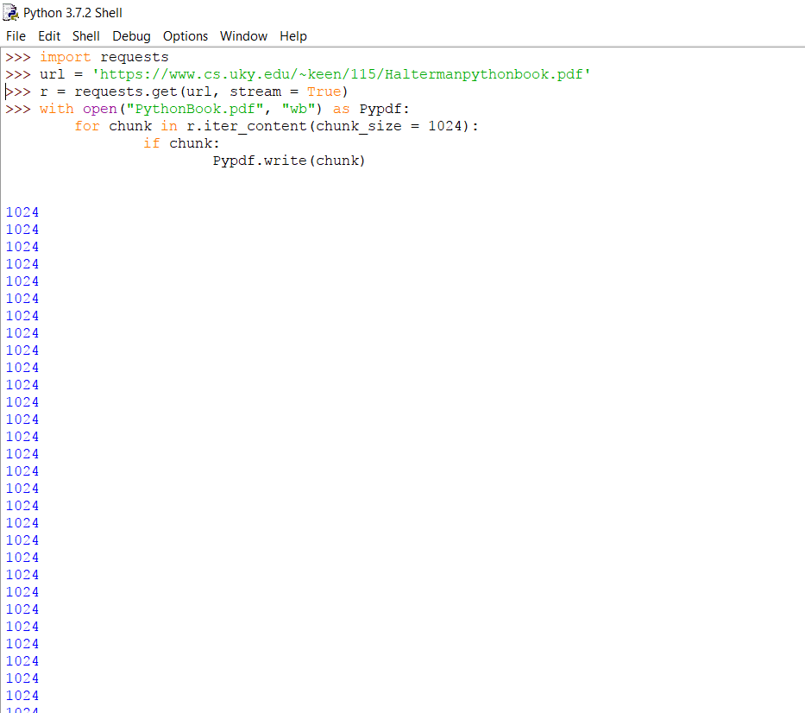Open the Shell menu
Image resolution: width=805 pixels, height=713 pixels.
point(85,36)
